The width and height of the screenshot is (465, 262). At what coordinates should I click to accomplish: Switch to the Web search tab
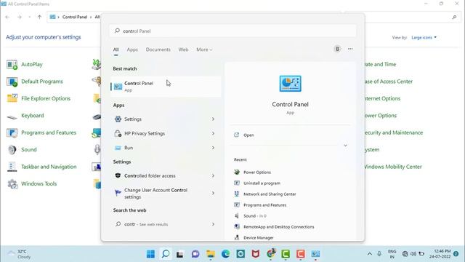click(183, 49)
